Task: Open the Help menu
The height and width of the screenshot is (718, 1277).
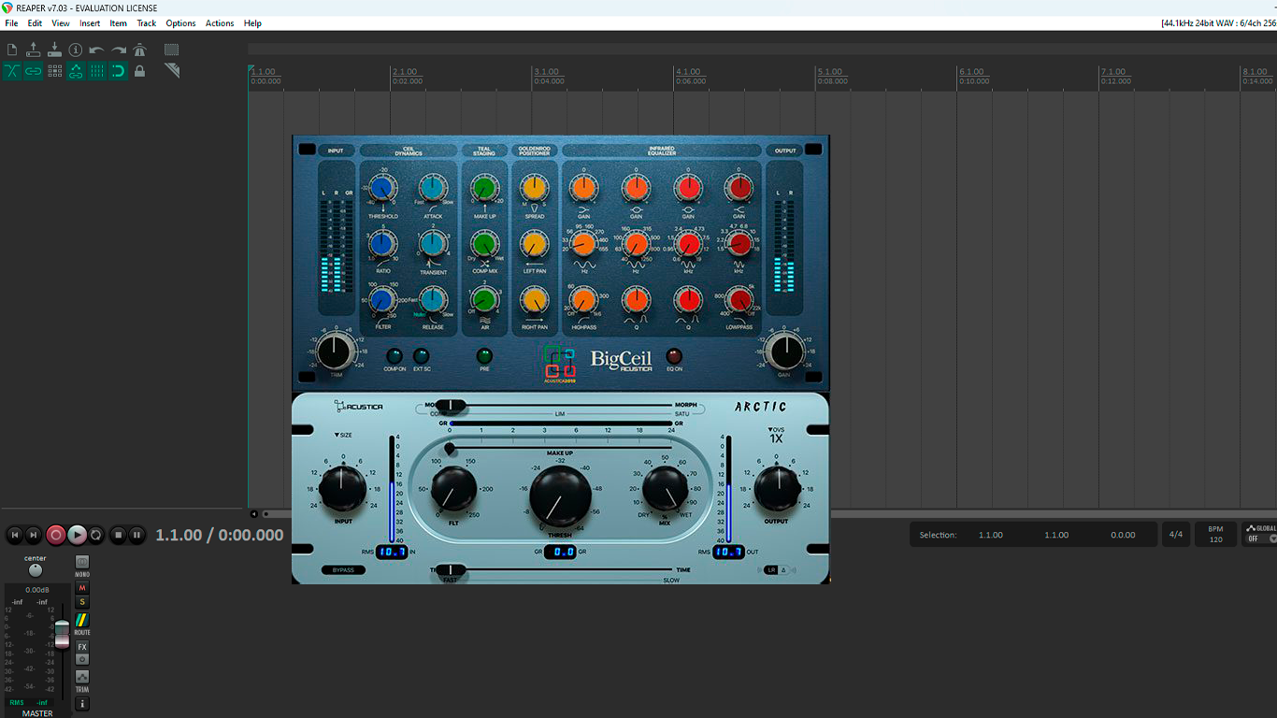Action: click(x=252, y=23)
